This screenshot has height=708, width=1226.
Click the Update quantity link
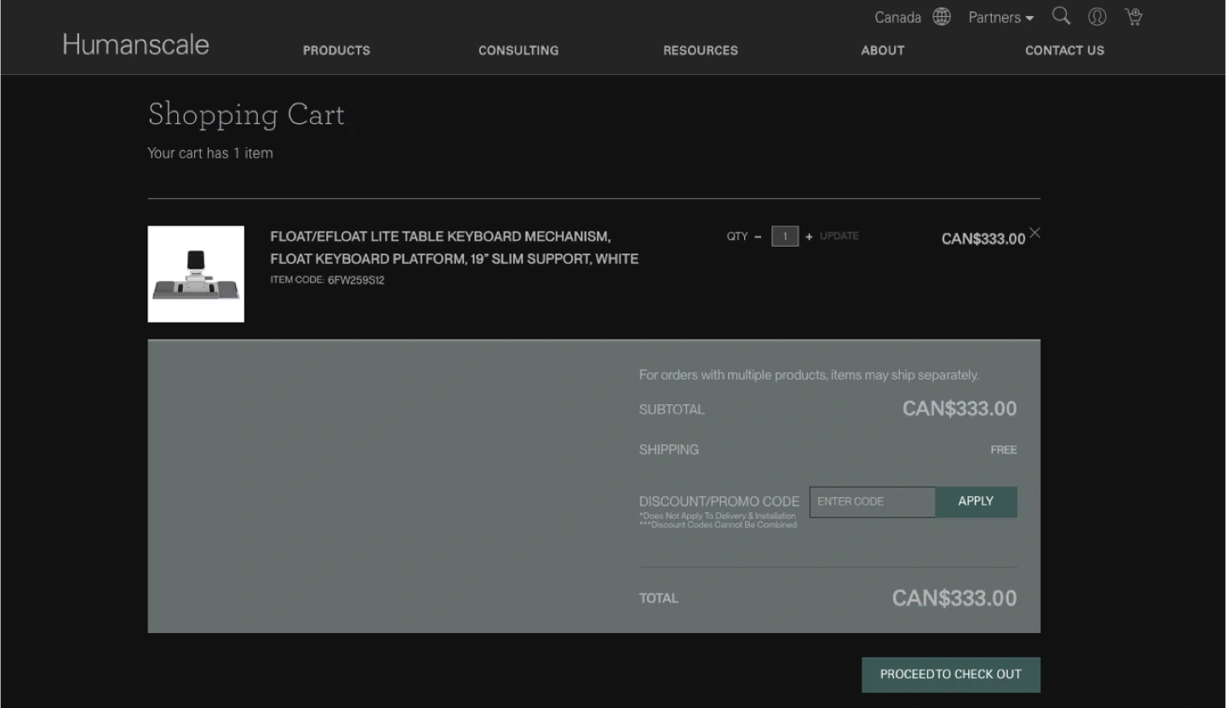(x=839, y=236)
